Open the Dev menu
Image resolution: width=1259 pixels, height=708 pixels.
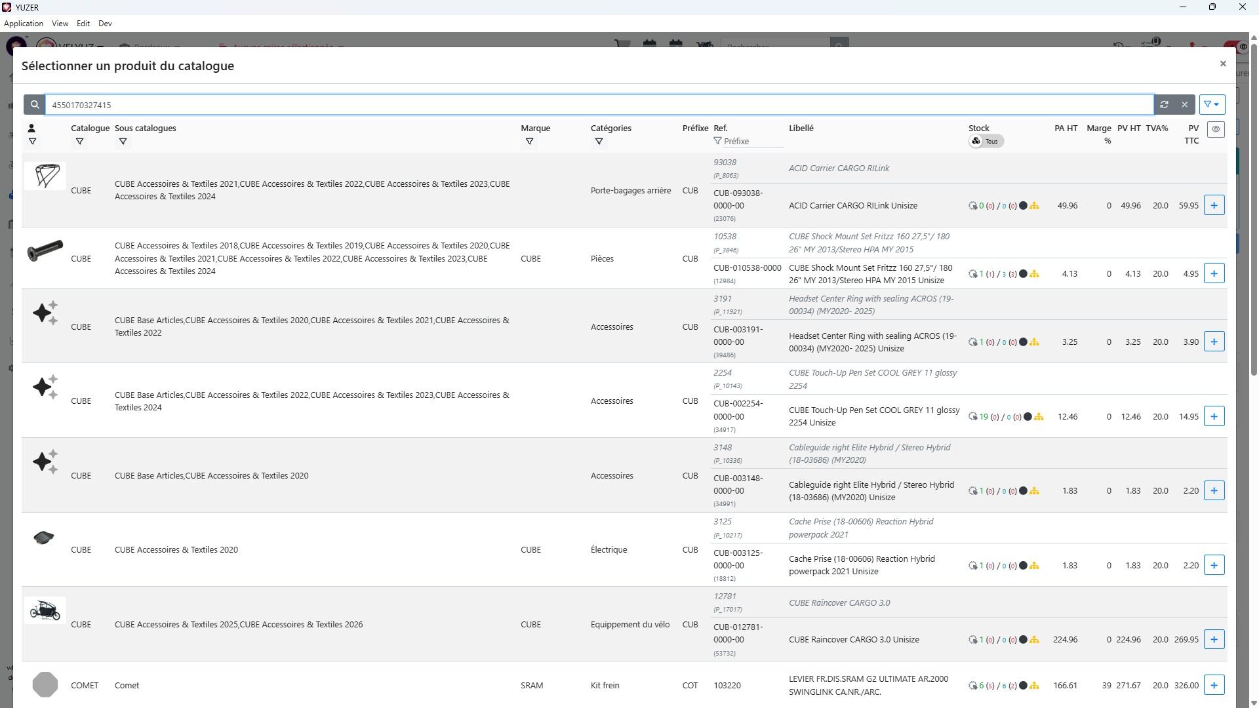[105, 24]
